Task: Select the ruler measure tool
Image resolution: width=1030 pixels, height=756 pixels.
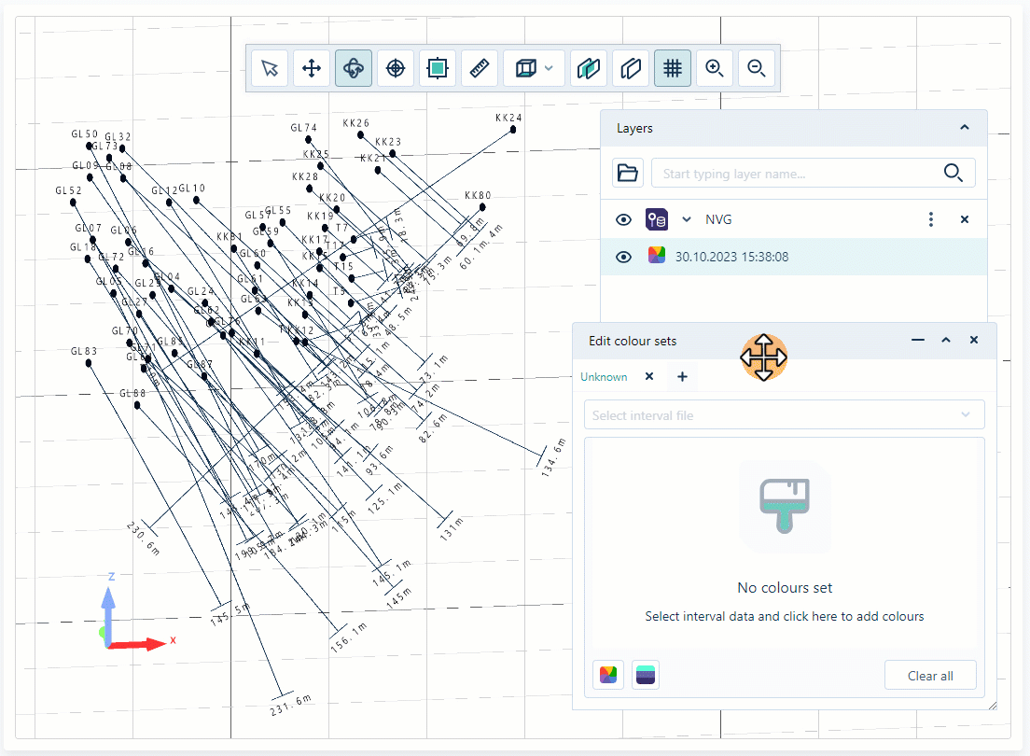Action: (480, 68)
